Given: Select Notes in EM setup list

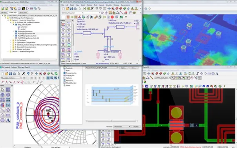Looking at the screenshot, I should coord(68,86).
